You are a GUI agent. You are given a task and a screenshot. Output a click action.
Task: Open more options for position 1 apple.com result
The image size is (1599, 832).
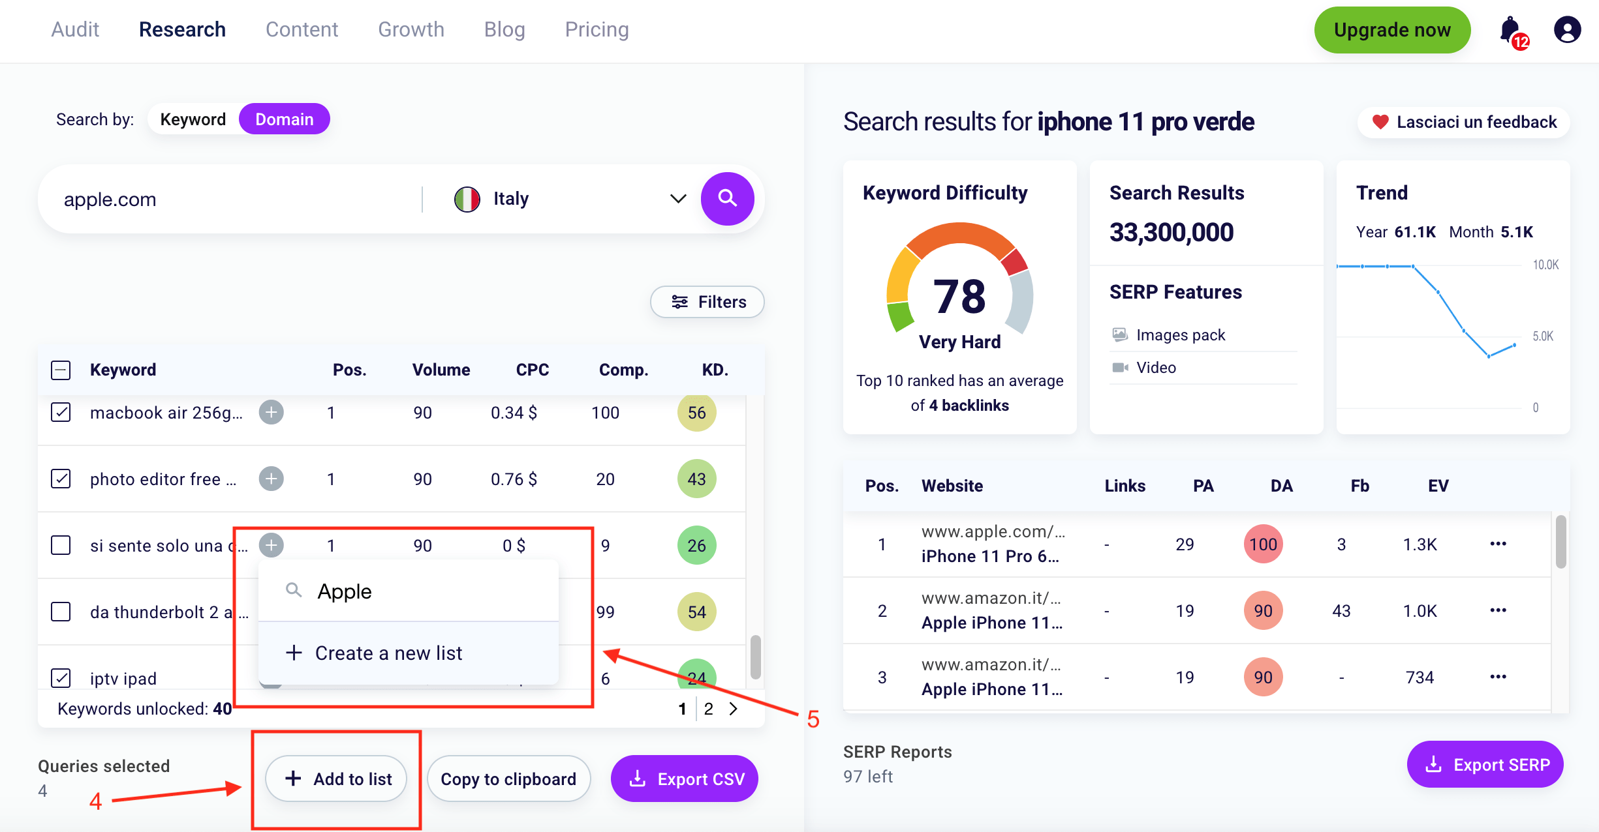(x=1498, y=544)
